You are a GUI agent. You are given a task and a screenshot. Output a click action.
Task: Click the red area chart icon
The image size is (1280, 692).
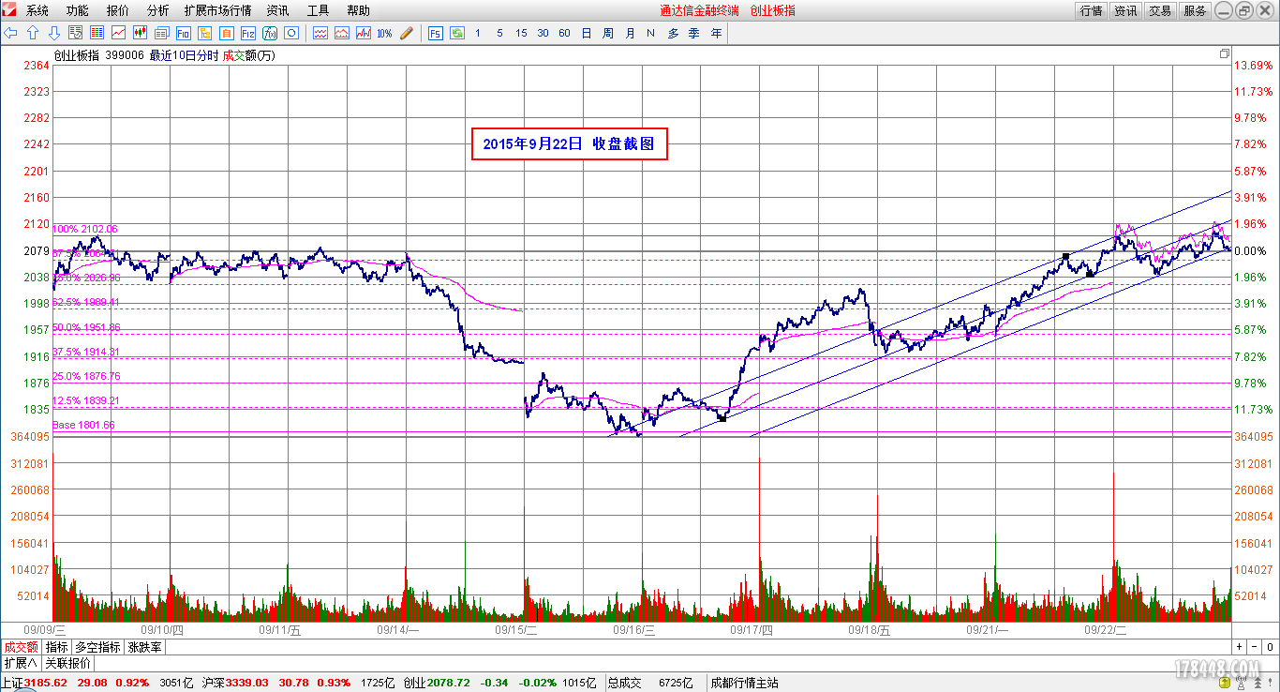(341, 33)
